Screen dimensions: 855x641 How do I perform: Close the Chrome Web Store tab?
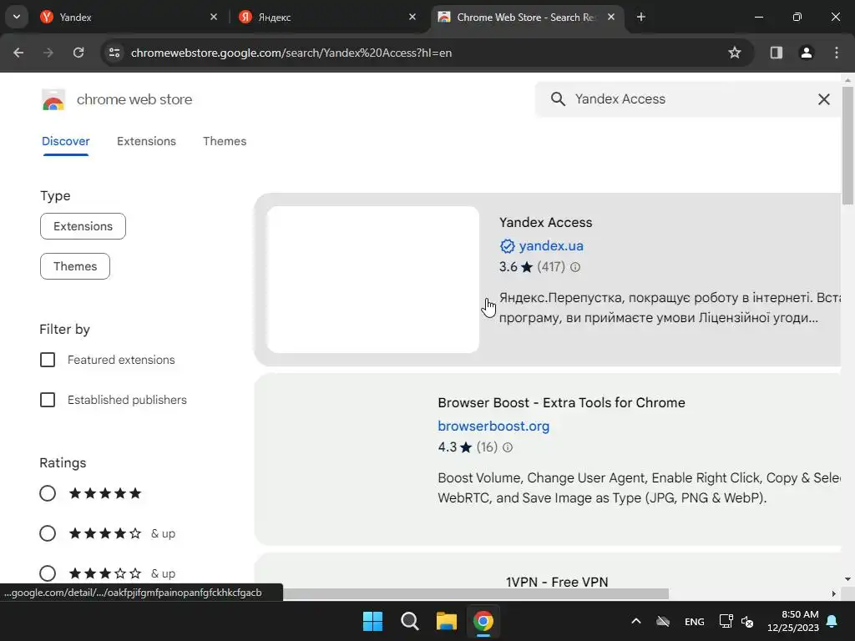(611, 17)
